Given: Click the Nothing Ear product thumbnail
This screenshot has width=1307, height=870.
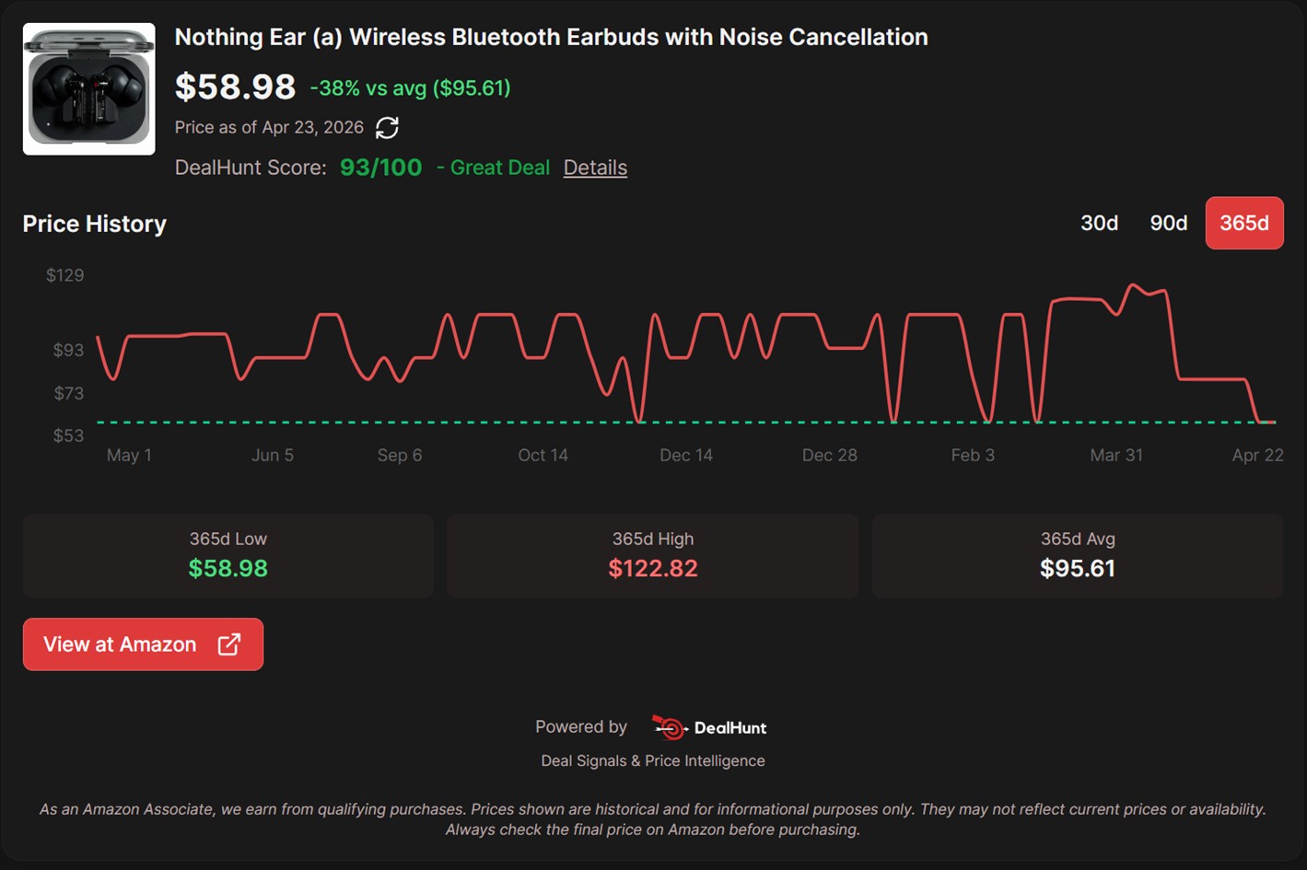Looking at the screenshot, I should tap(88, 87).
